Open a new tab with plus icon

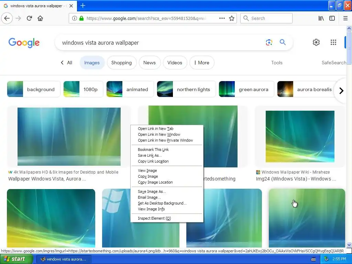[82, 5]
